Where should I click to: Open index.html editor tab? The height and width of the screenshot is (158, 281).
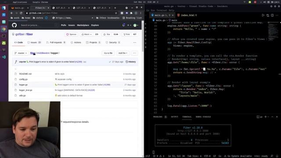[x=187, y=15]
